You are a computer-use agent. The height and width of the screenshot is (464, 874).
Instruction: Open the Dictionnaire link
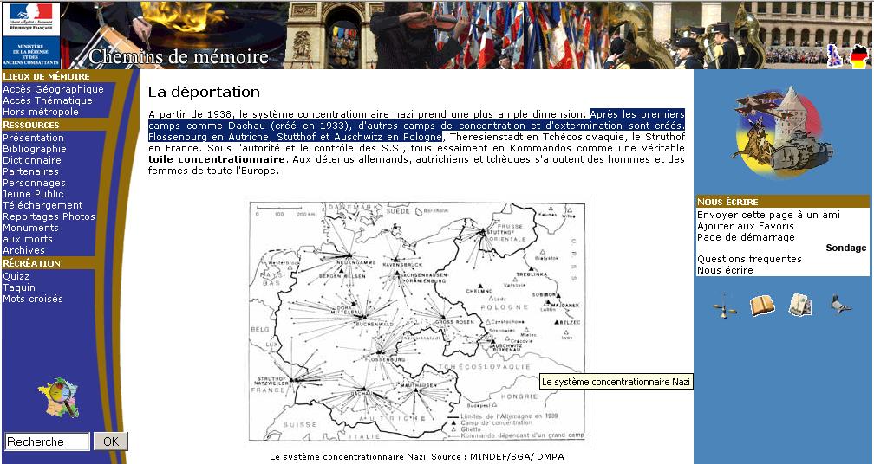[x=32, y=160]
